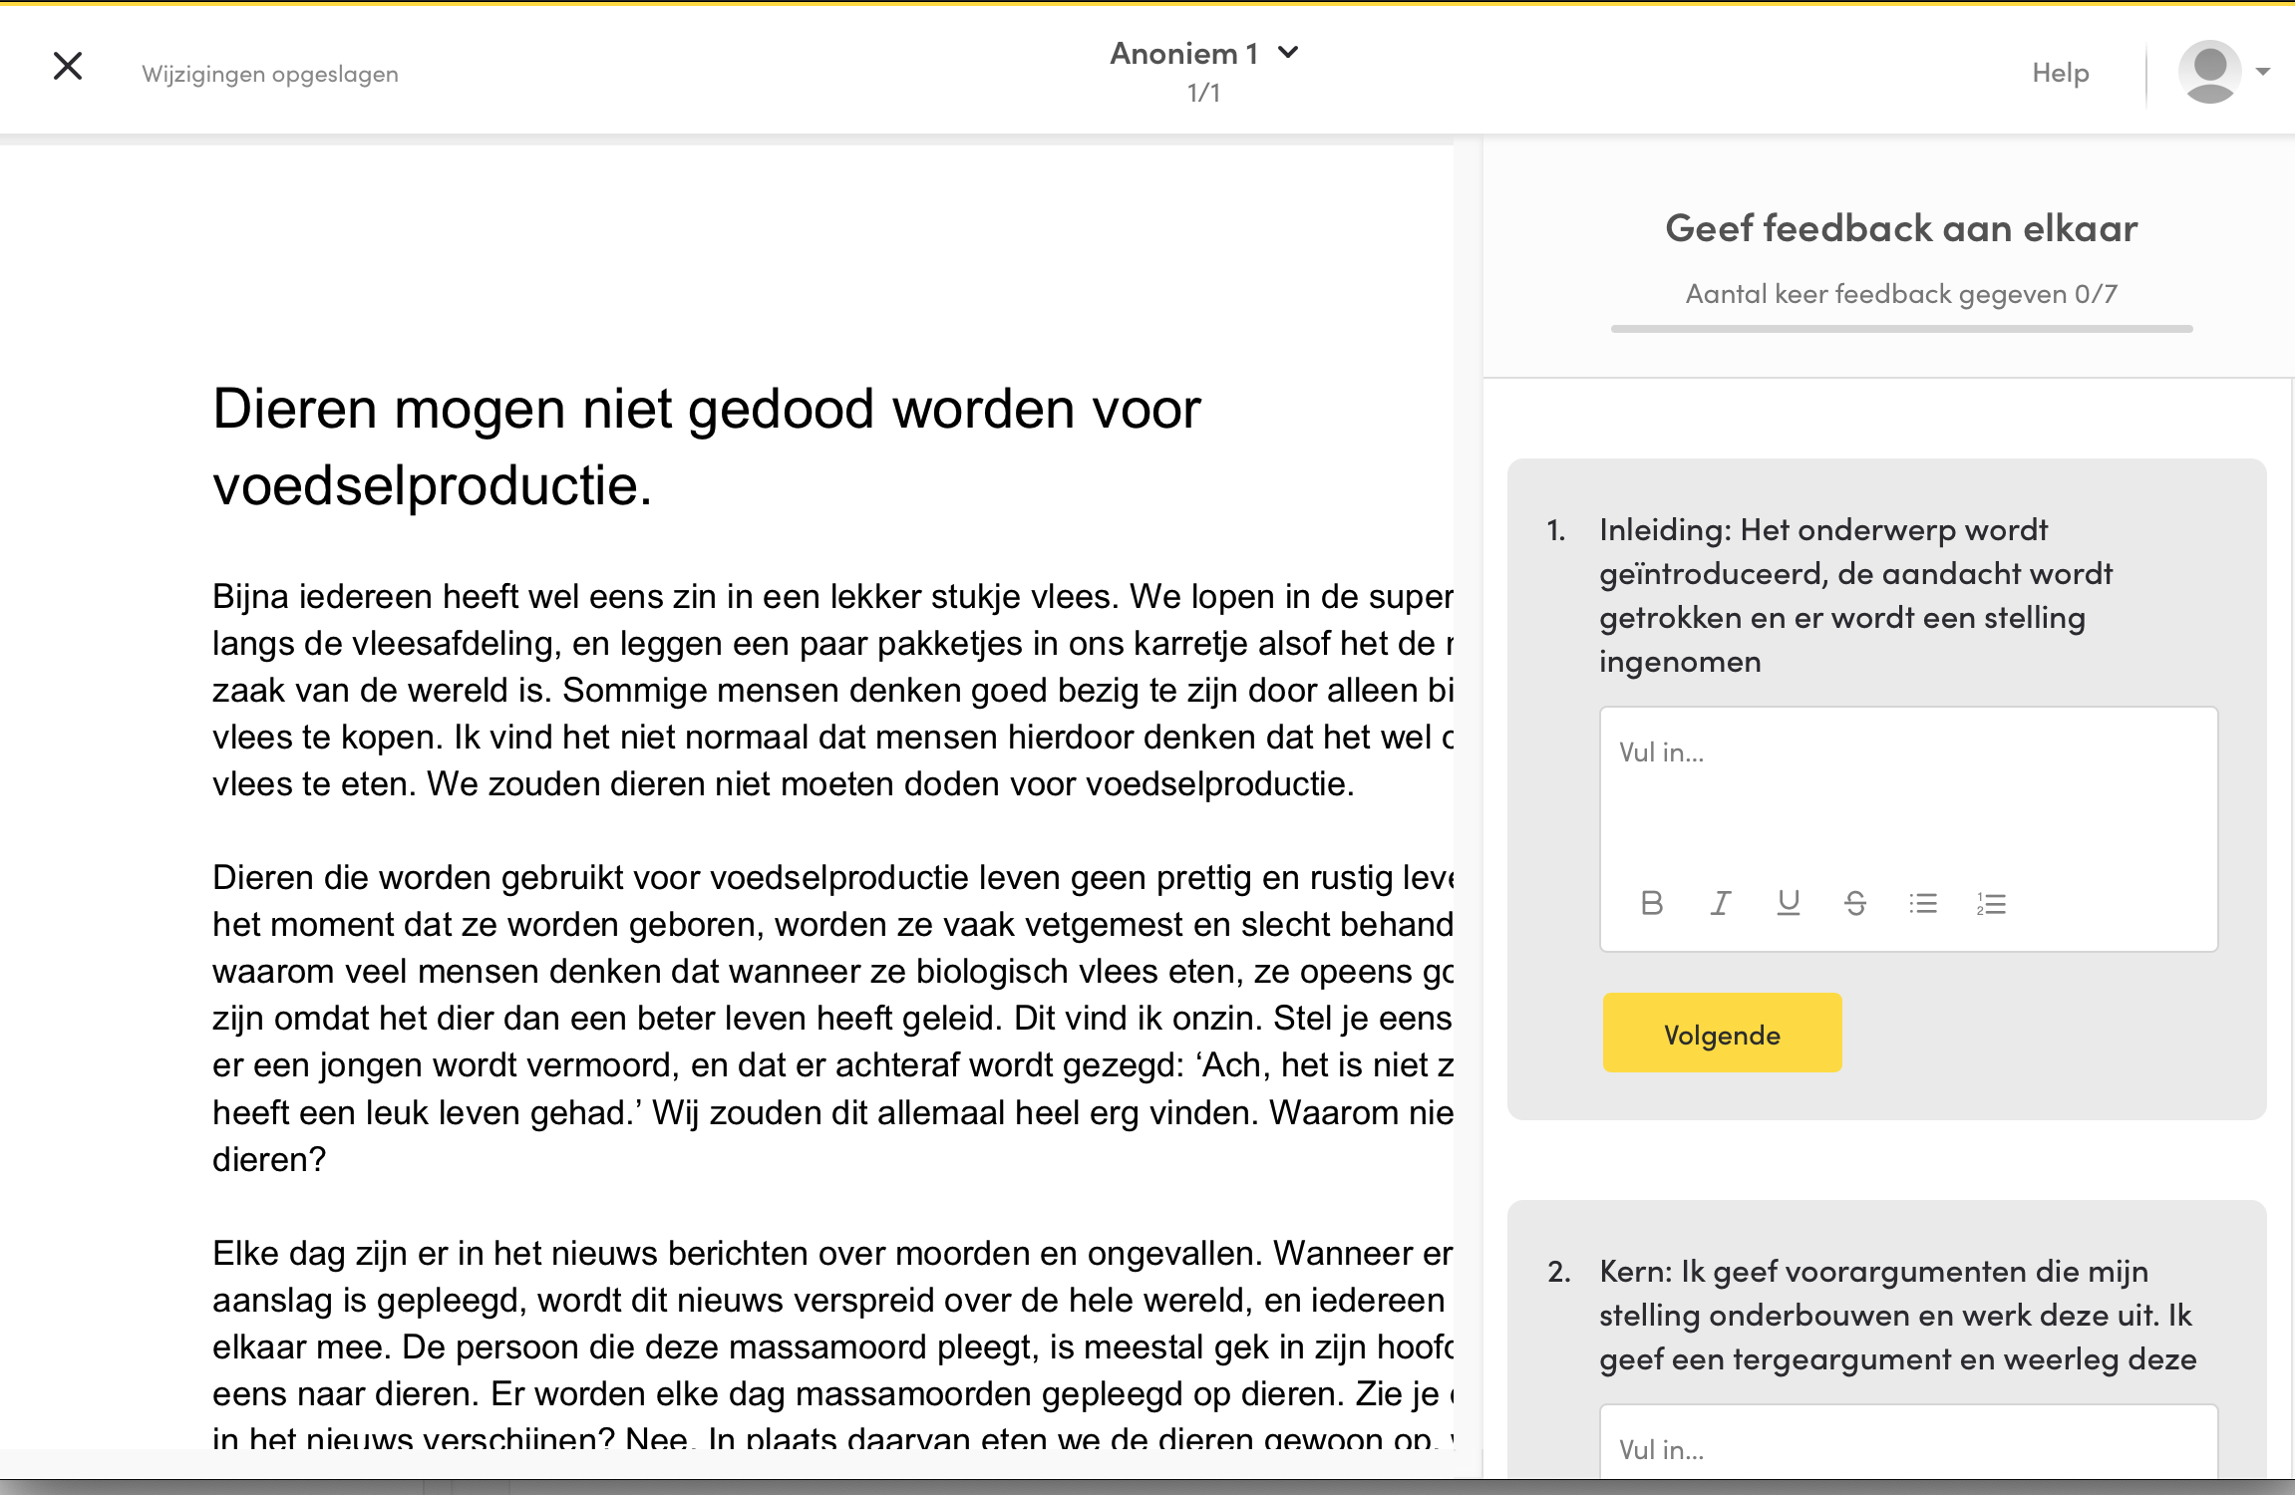Insert bulleted list in question 1 editor
Screen dimensions: 2295x1495
pyautogui.click(x=1923, y=903)
